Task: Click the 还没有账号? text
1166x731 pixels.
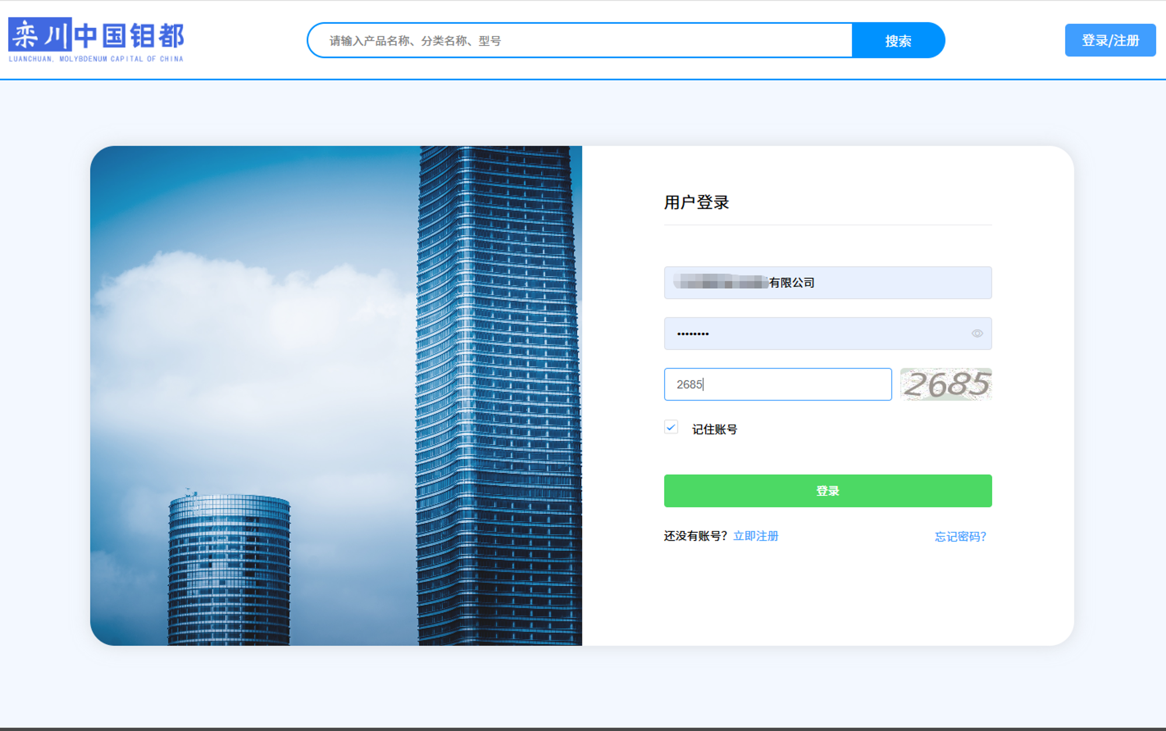Action: tap(694, 536)
